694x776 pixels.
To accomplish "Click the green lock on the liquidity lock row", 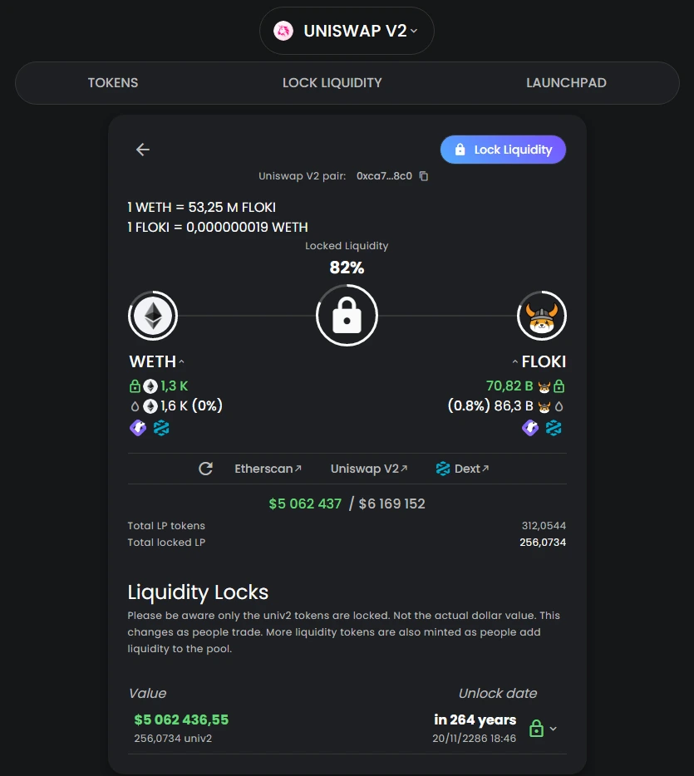I will (536, 729).
